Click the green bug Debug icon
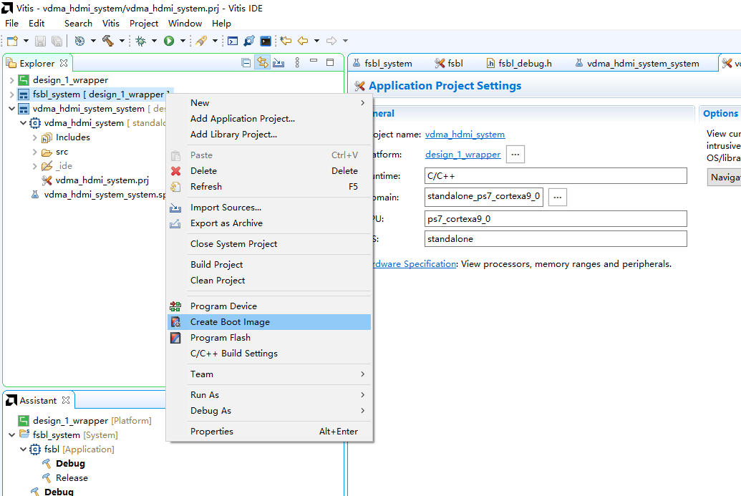Viewport: 741px width, 496px height. coord(141,41)
